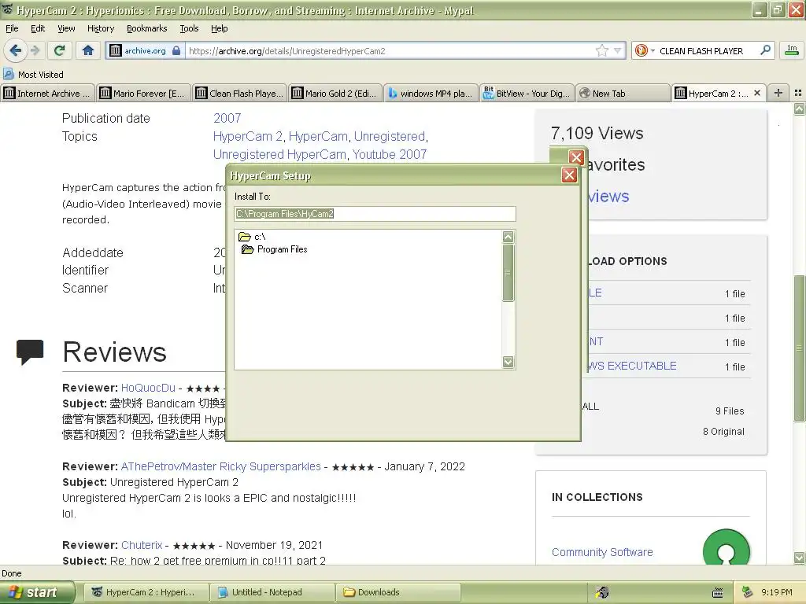
Task: Click the page scrollbar down arrow
Action: [799, 558]
